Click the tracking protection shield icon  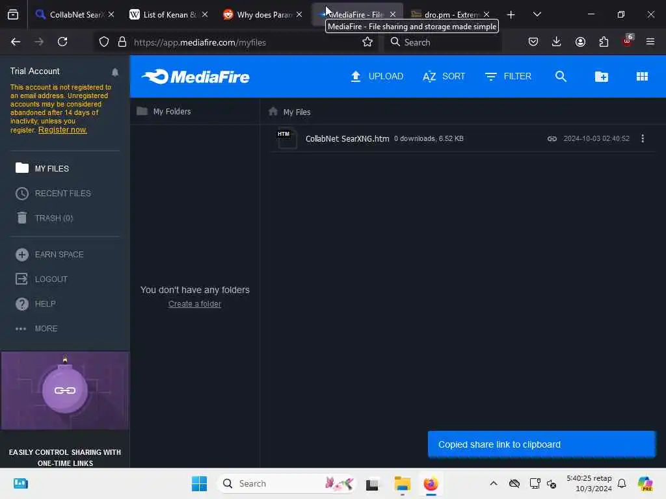104,42
